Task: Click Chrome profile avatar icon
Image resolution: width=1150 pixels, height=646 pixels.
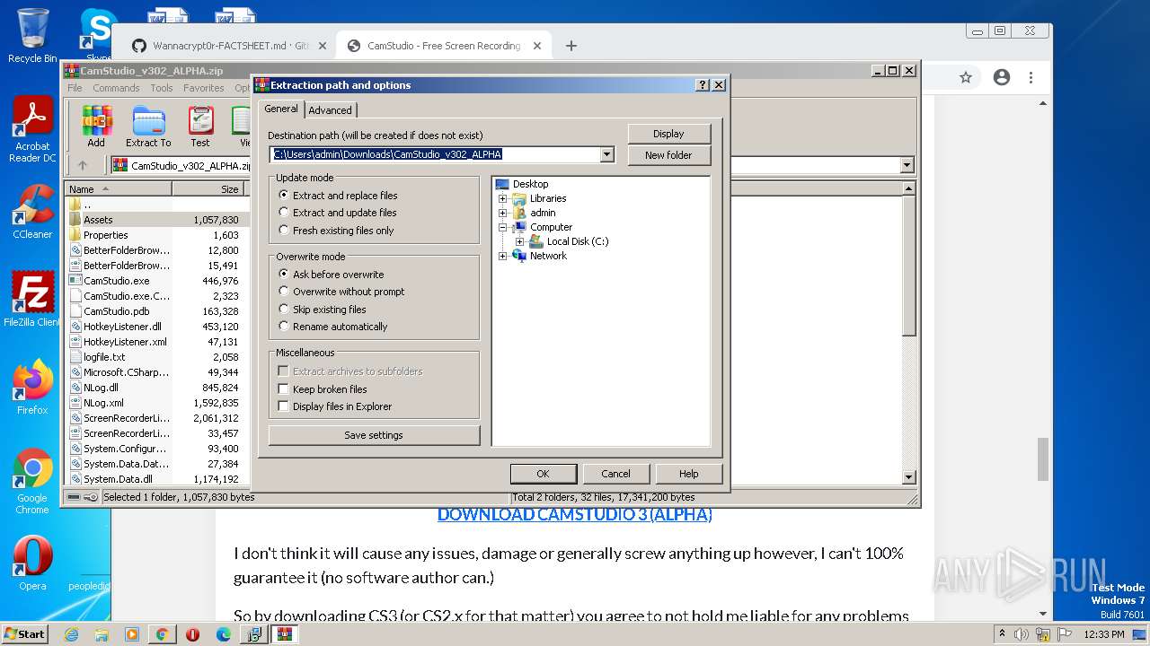Action: (1002, 78)
